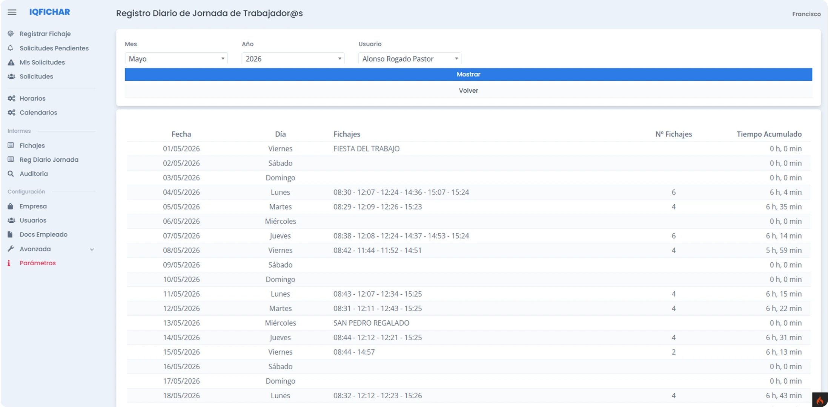
Task: Click the warning triangle icon for Mis Solicitudes
Action: pyautogui.click(x=11, y=62)
